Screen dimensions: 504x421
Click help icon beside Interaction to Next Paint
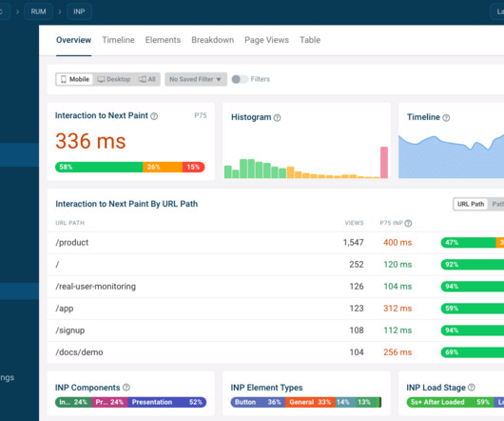pos(154,116)
